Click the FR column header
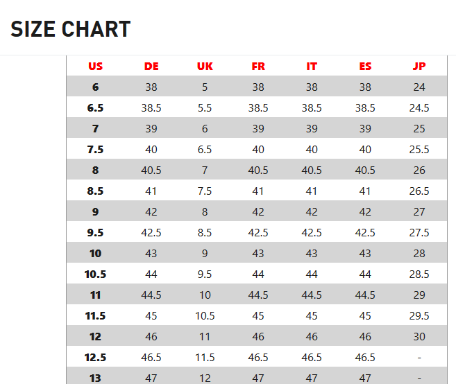The height and width of the screenshot is (384, 456). click(258, 67)
